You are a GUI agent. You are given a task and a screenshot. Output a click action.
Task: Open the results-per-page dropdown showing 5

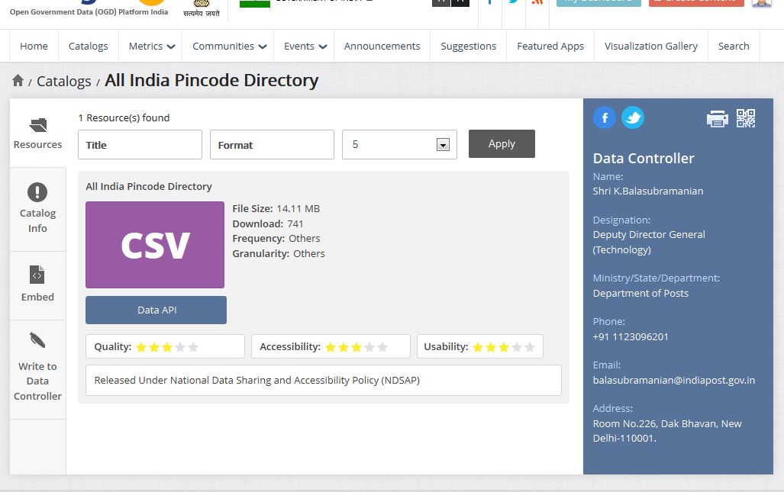tap(399, 144)
